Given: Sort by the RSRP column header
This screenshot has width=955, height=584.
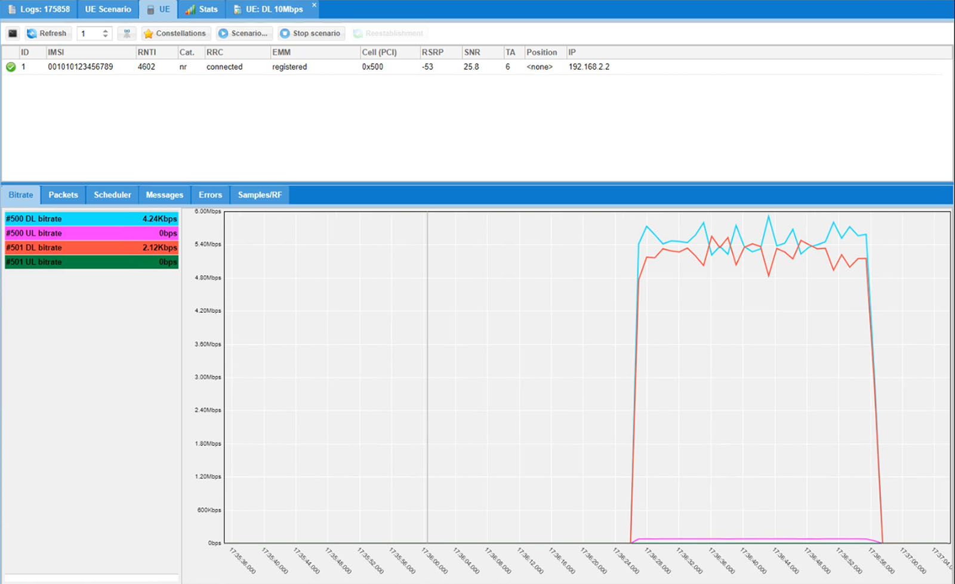Looking at the screenshot, I should (441, 53).
